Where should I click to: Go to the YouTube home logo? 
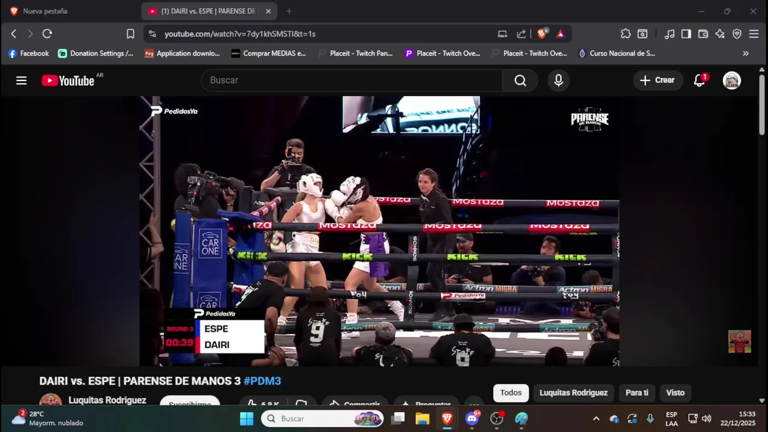[x=68, y=80]
